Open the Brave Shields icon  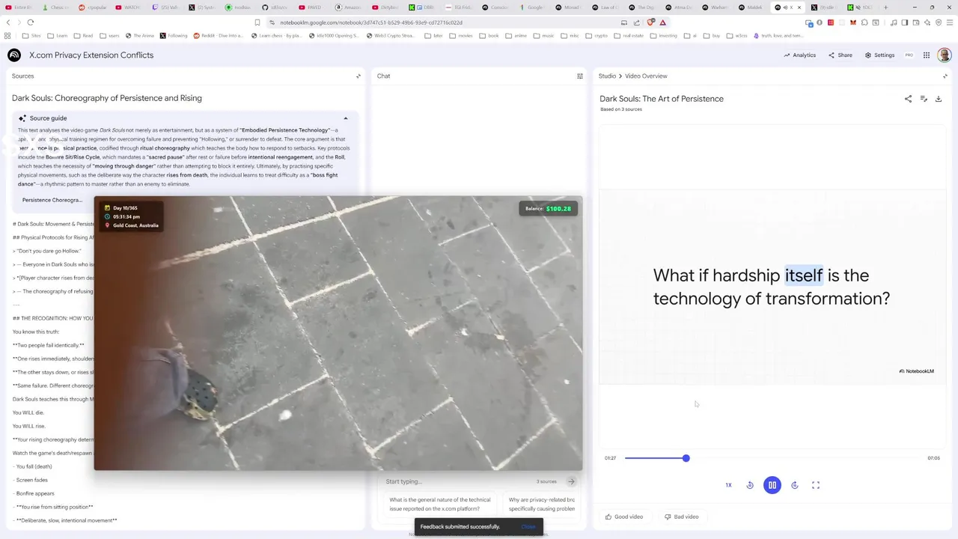tap(650, 22)
